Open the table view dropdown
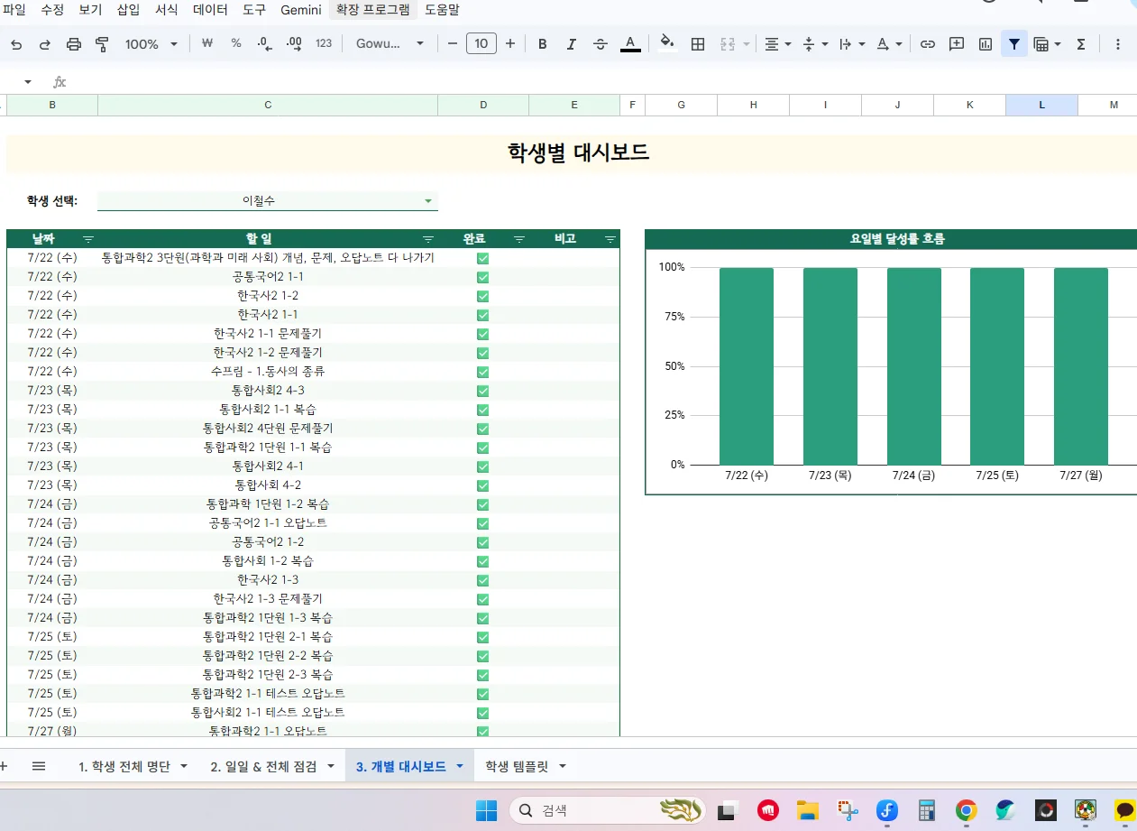This screenshot has width=1137, height=831. tap(1047, 43)
